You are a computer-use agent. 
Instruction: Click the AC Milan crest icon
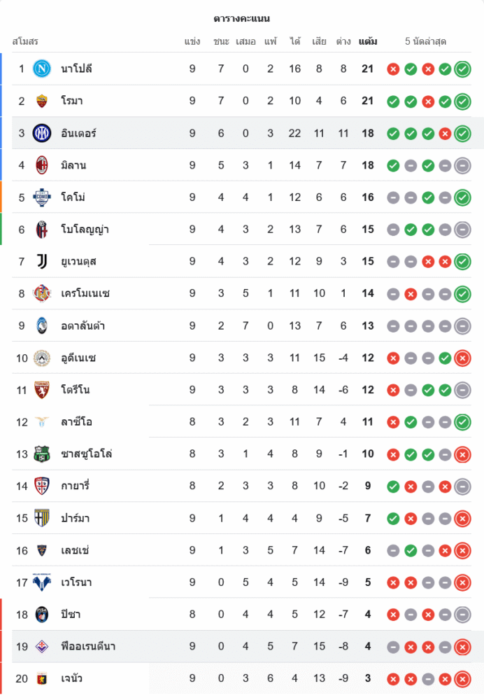pyautogui.click(x=42, y=165)
